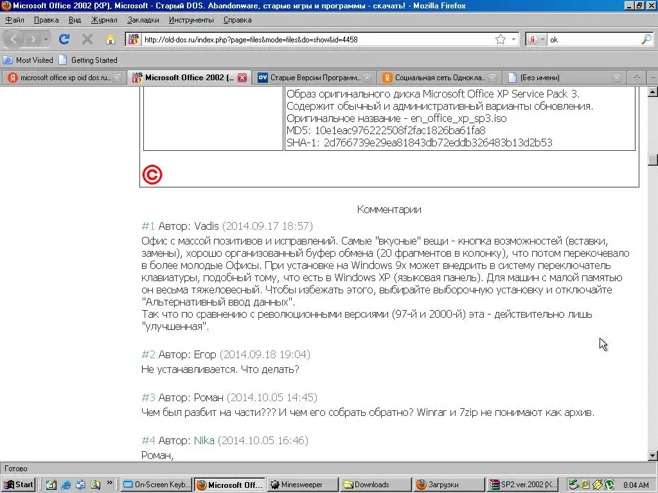This screenshot has width=658, height=493.
Task: Close the (Без имени) tab
Action: pos(616,78)
